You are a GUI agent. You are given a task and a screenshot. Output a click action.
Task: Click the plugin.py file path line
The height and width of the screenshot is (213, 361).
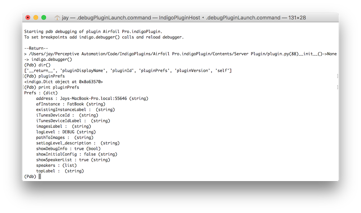(180, 54)
